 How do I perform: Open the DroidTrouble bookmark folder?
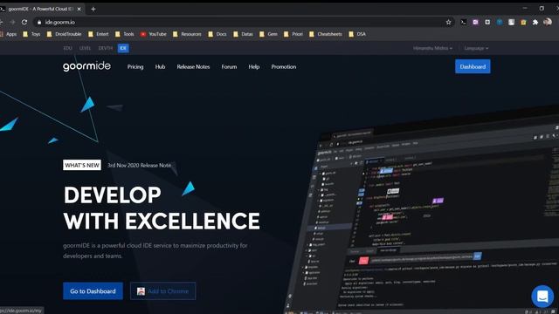coord(64,34)
